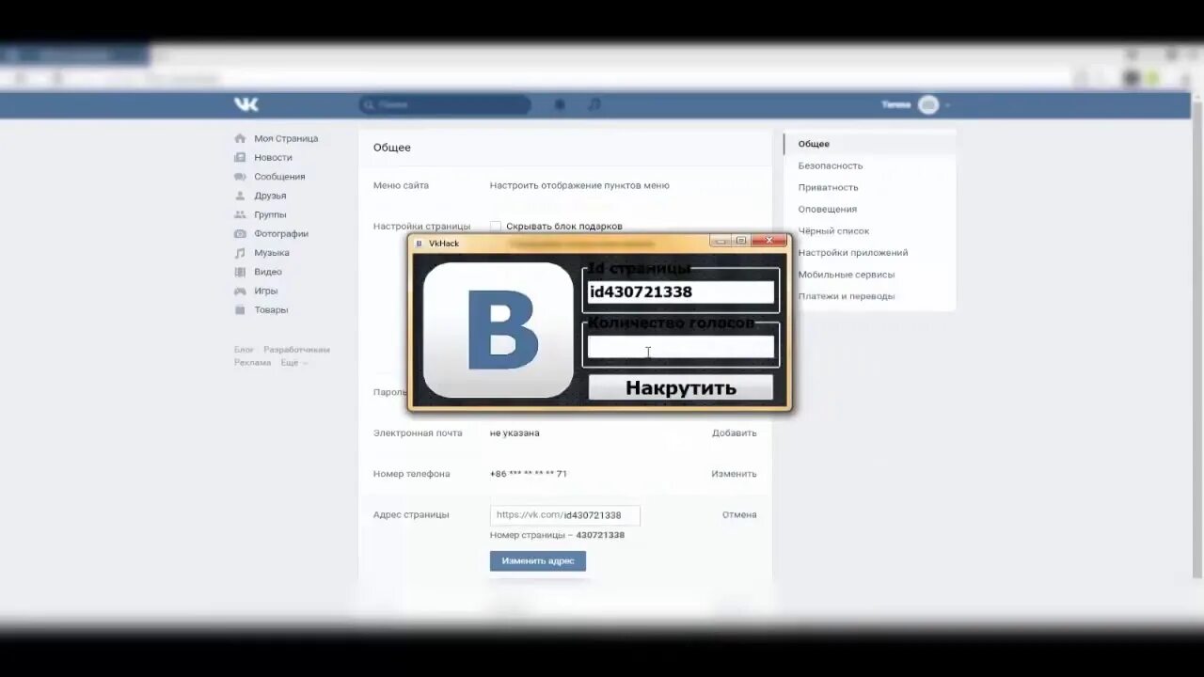Open Игры from the left menu

tap(265, 291)
